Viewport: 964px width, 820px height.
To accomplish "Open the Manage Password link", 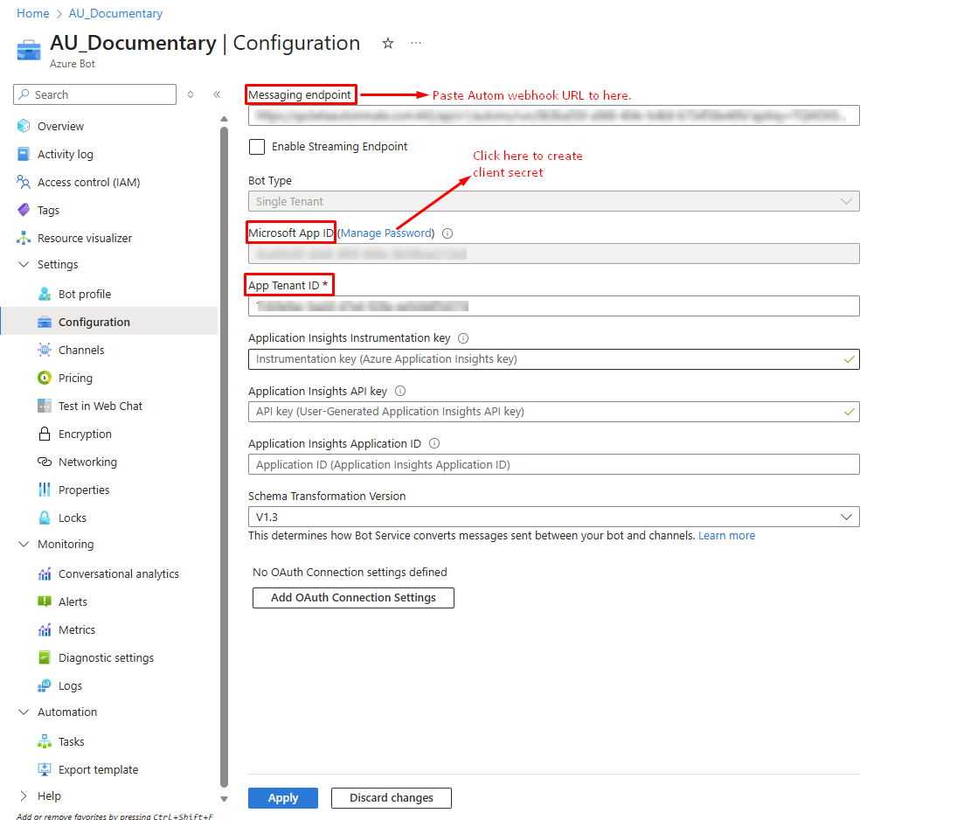I will (x=385, y=233).
